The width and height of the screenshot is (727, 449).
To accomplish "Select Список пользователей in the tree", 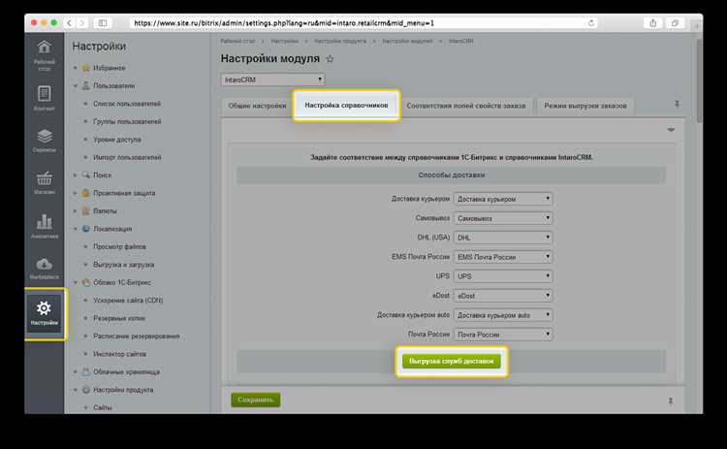I will pyautogui.click(x=127, y=104).
